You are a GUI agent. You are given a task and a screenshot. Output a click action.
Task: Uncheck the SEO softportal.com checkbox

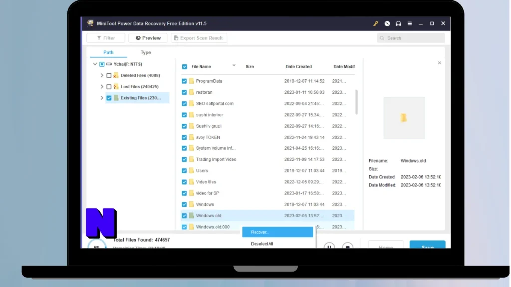tap(184, 104)
